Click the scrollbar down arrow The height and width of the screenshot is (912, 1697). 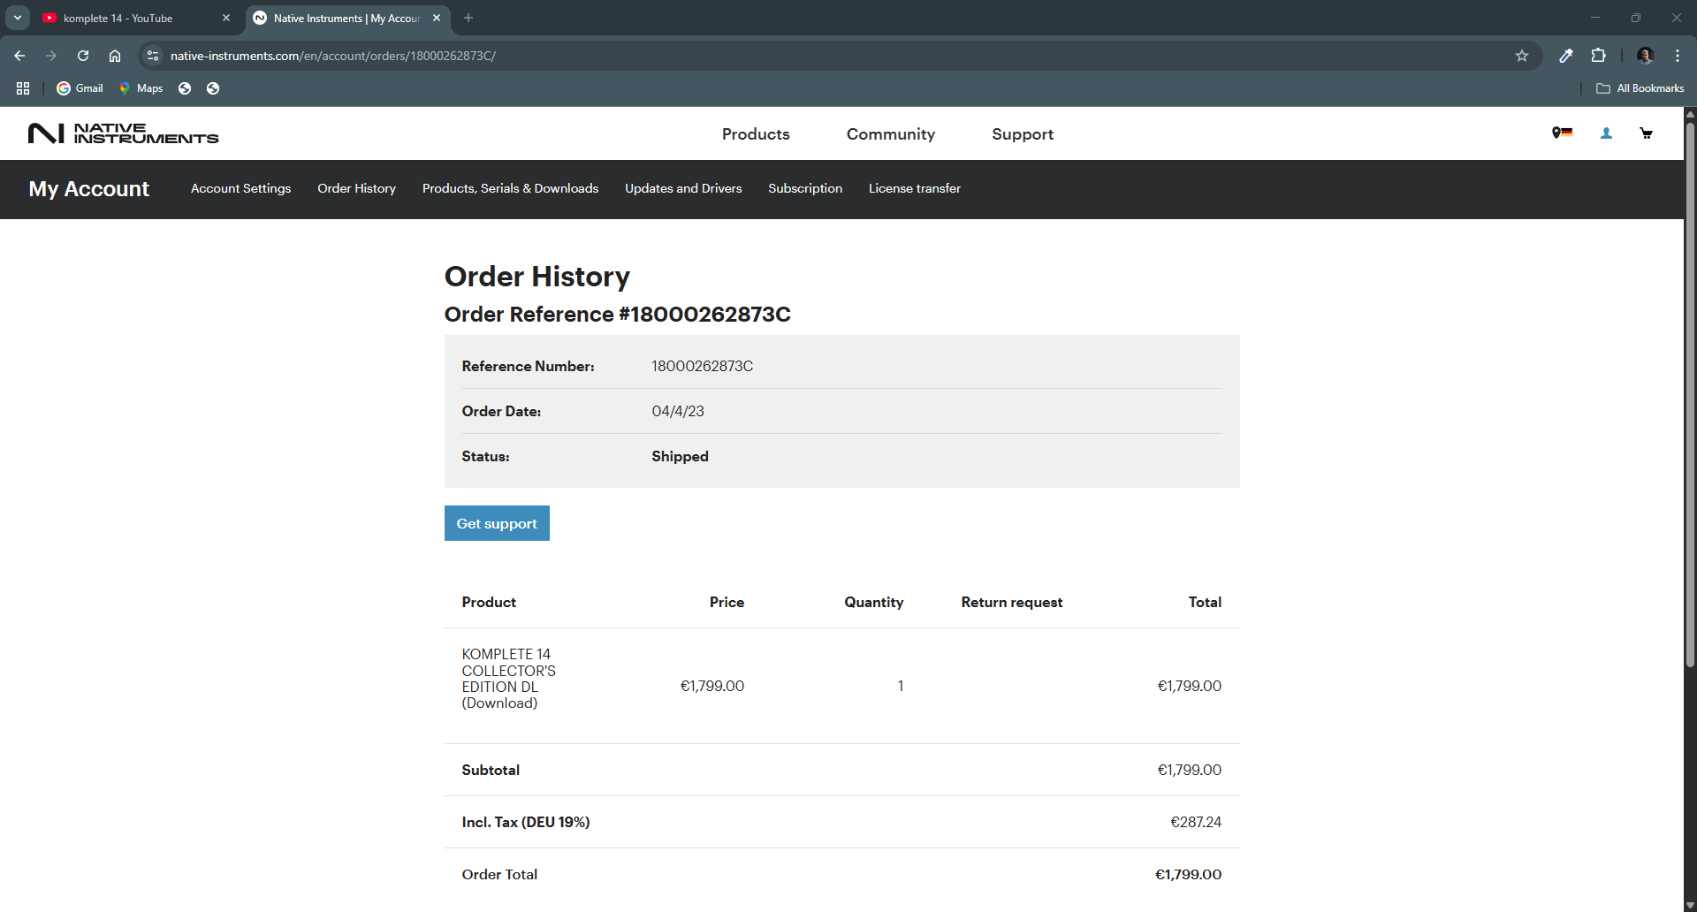click(x=1690, y=906)
